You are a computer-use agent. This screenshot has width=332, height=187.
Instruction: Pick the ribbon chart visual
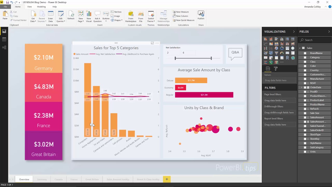point(293,44)
